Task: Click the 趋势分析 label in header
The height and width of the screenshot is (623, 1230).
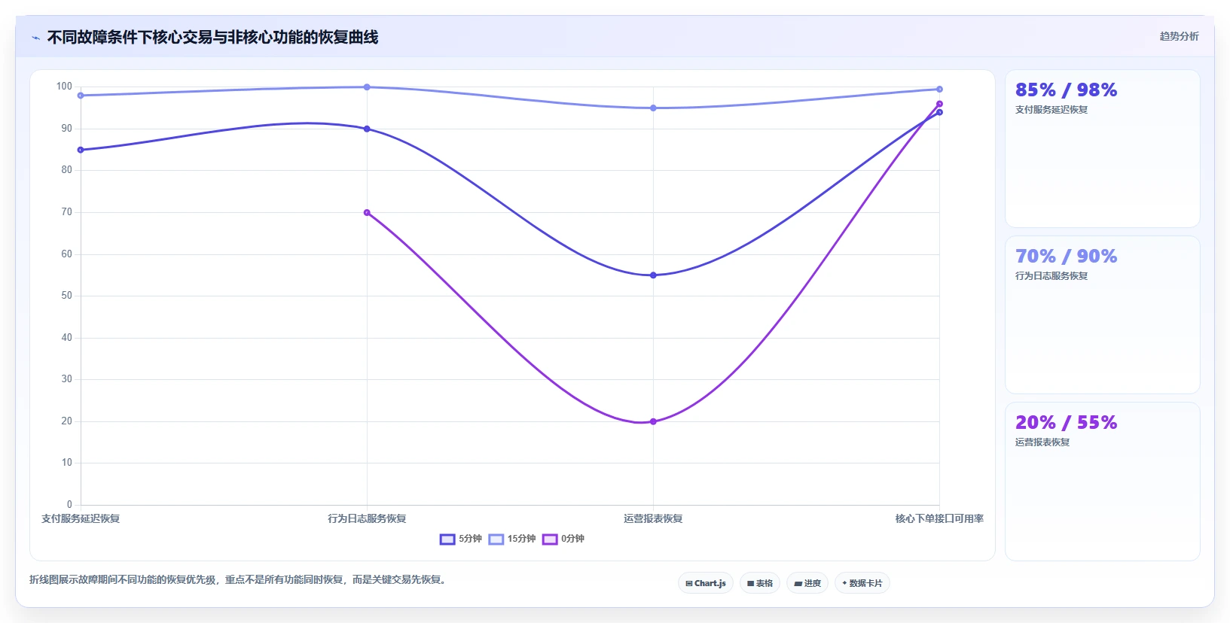Action: (x=1179, y=36)
